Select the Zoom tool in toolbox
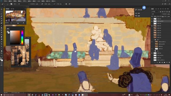The width and height of the screenshot is (171, 96). (x=2, y=53)
